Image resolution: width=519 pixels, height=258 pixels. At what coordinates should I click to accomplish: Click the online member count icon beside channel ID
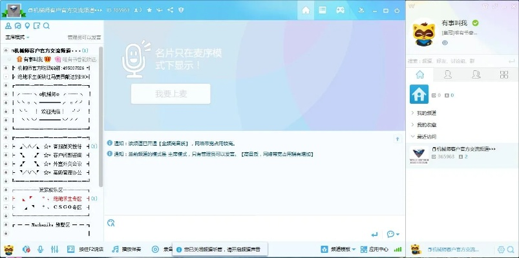click(x=138, y=10)
